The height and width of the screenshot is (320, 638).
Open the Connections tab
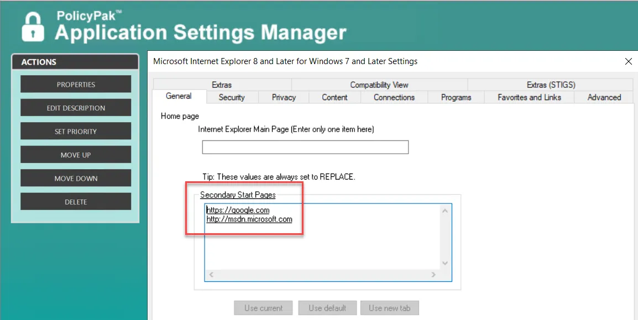[x=394, y=97]
